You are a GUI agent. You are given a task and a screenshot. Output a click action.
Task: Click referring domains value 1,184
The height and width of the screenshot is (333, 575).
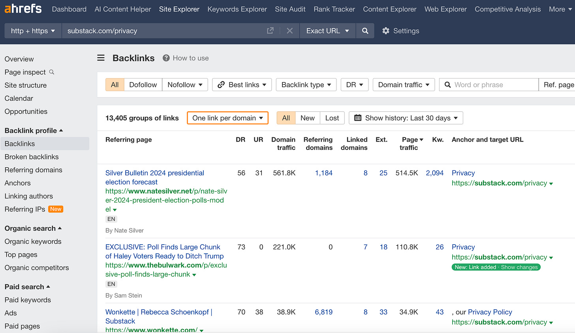[x=323, y=173]
